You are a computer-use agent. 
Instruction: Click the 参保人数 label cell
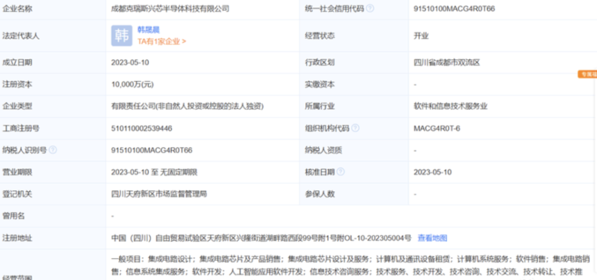(x=353, y=194)
